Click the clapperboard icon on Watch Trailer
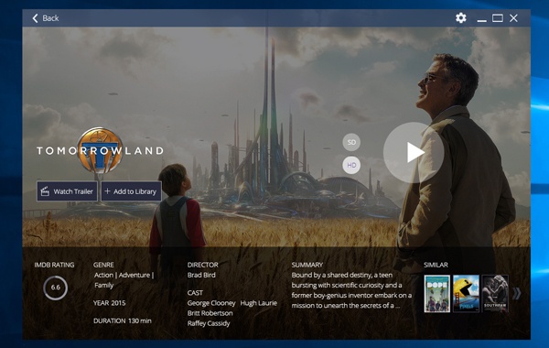The image size is (549, 348). (45, 191)
